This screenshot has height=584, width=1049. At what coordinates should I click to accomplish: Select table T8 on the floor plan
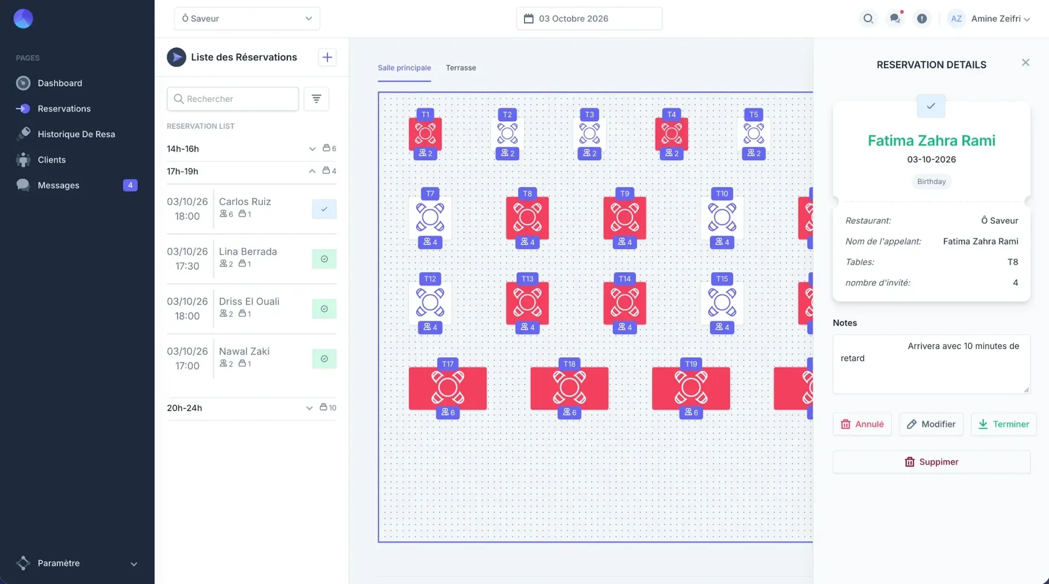(527, 218)
